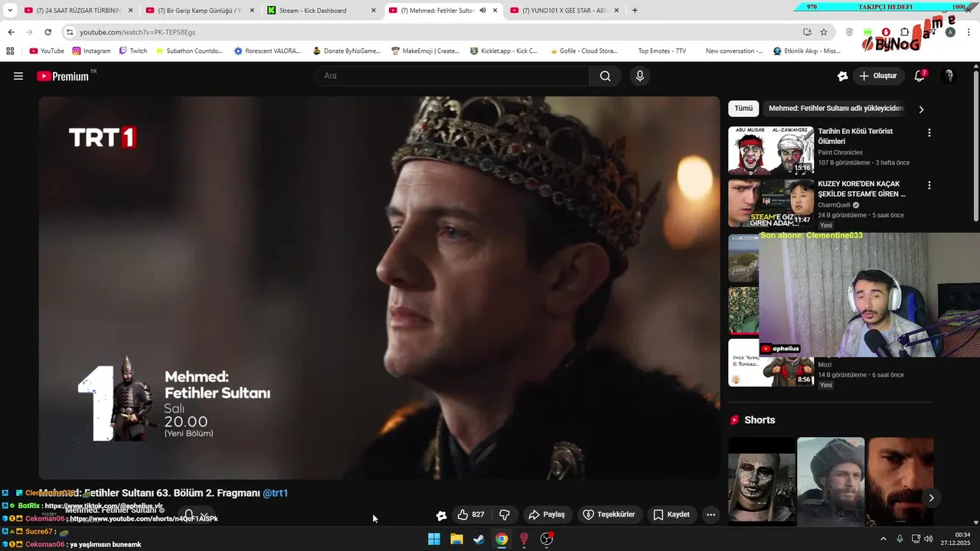The width and height of the screenshot is (980, 551).
Task: Open Kicklet.app bookmark
Action: [504, 51]
